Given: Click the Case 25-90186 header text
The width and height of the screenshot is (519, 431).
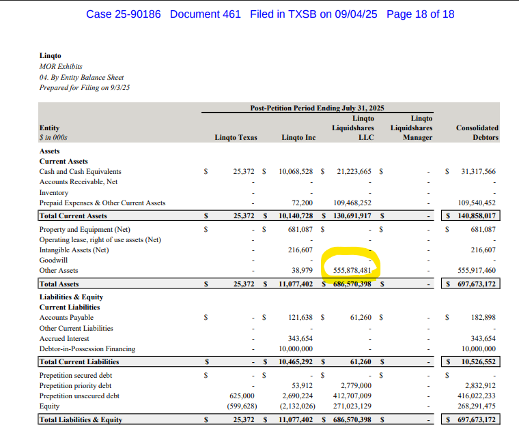Looking at the screenshot, I should [x=123, y=14].
